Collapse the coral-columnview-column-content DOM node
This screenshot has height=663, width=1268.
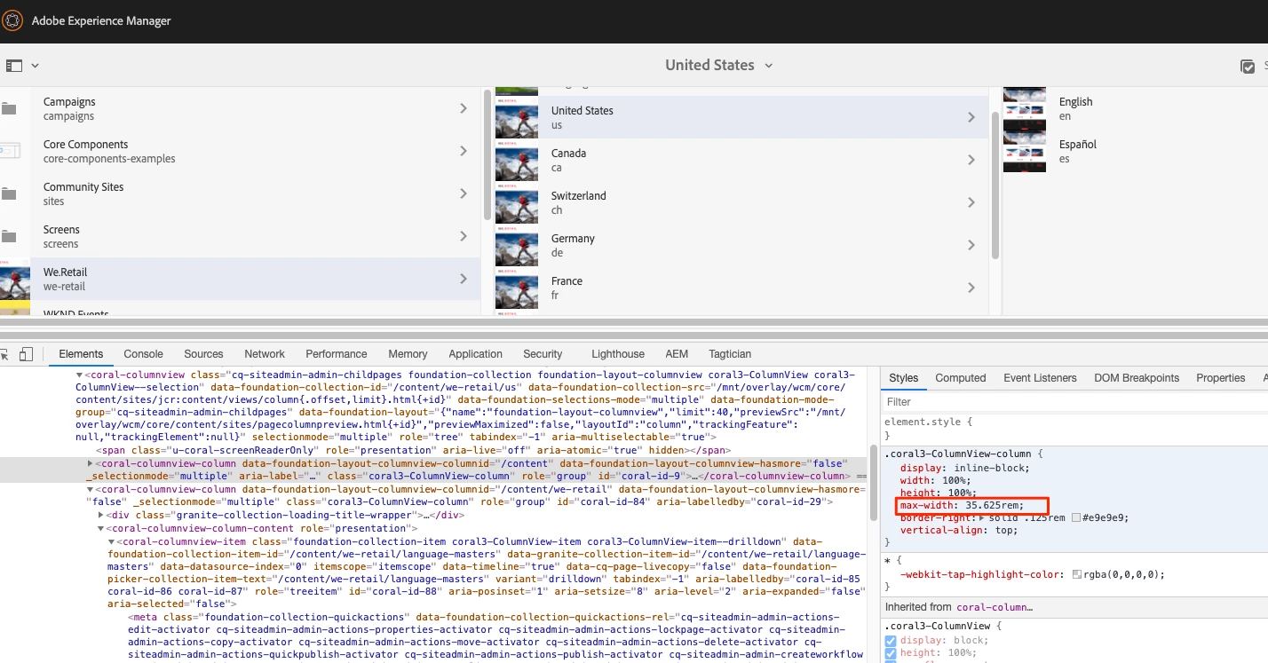click(x=100, y=528)
